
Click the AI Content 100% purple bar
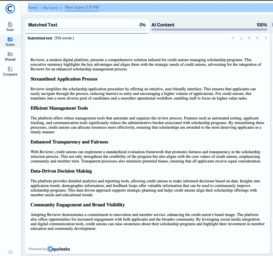[x=209, y=30]
